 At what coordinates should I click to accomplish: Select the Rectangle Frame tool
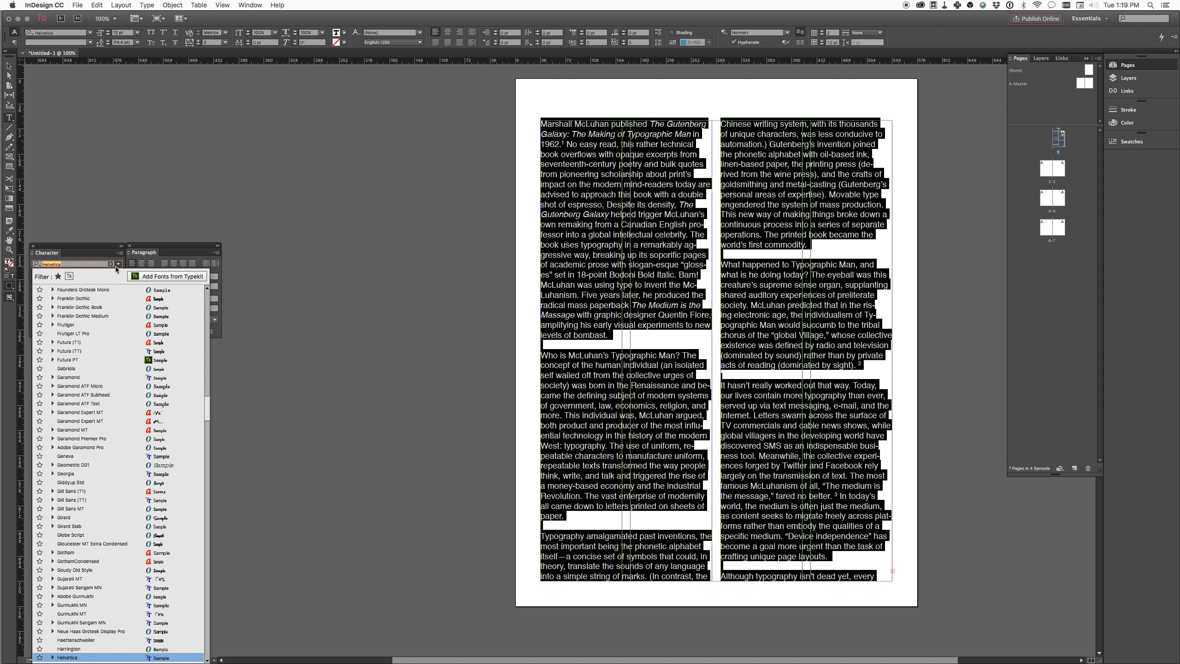[9, 157]
